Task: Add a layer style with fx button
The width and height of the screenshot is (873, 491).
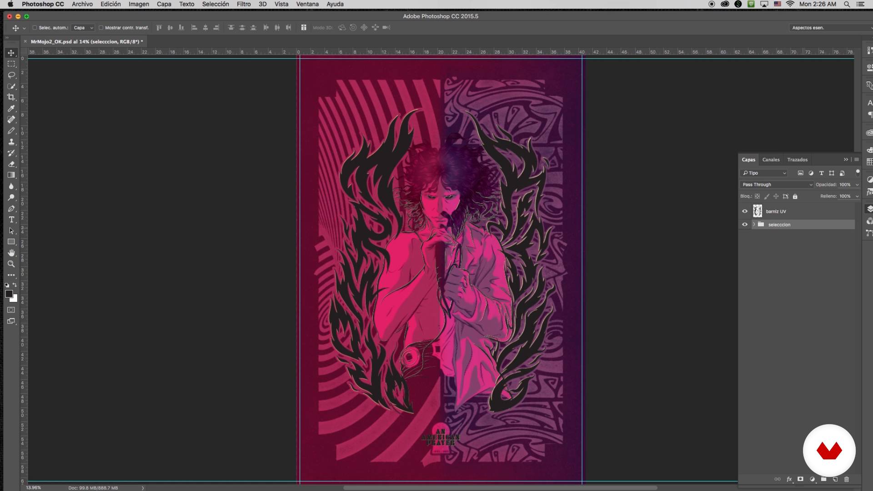Action: point(789,479)
